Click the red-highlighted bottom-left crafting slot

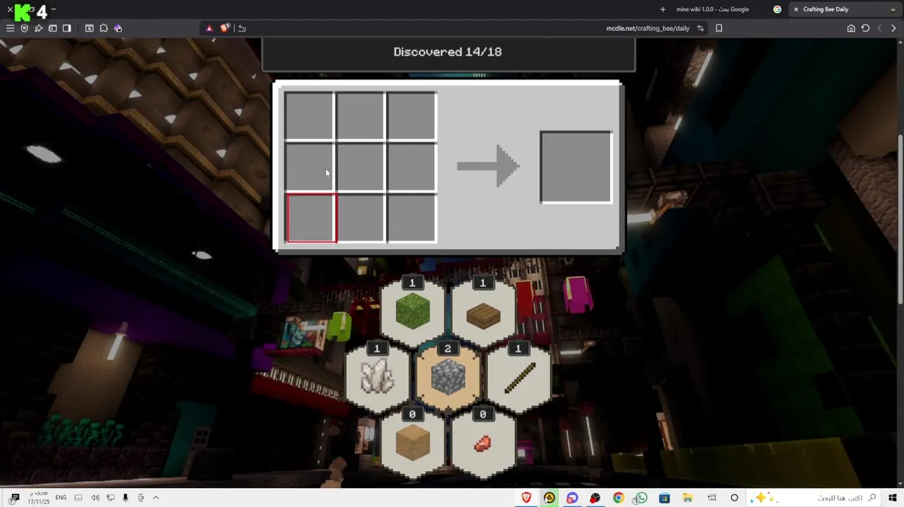tap(311, 218)
